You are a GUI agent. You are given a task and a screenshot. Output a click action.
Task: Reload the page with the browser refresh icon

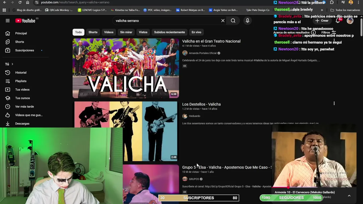click(20, 2)
